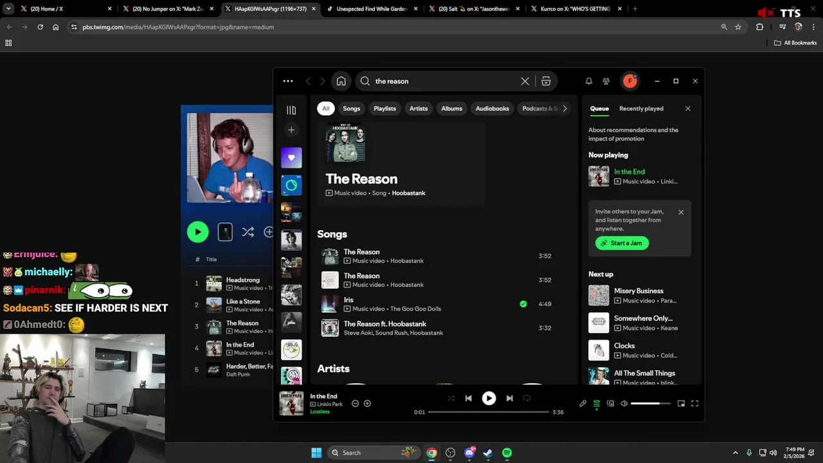Go back in Spotify navigation
Viewport: 823px width, 463px height.
(308, 81)
